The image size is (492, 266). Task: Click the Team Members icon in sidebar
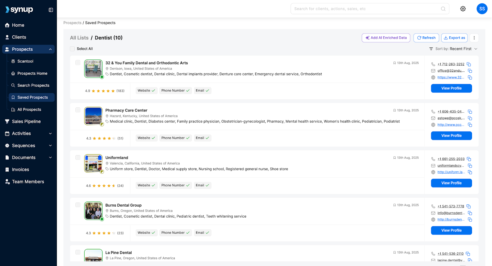[7, 182]
